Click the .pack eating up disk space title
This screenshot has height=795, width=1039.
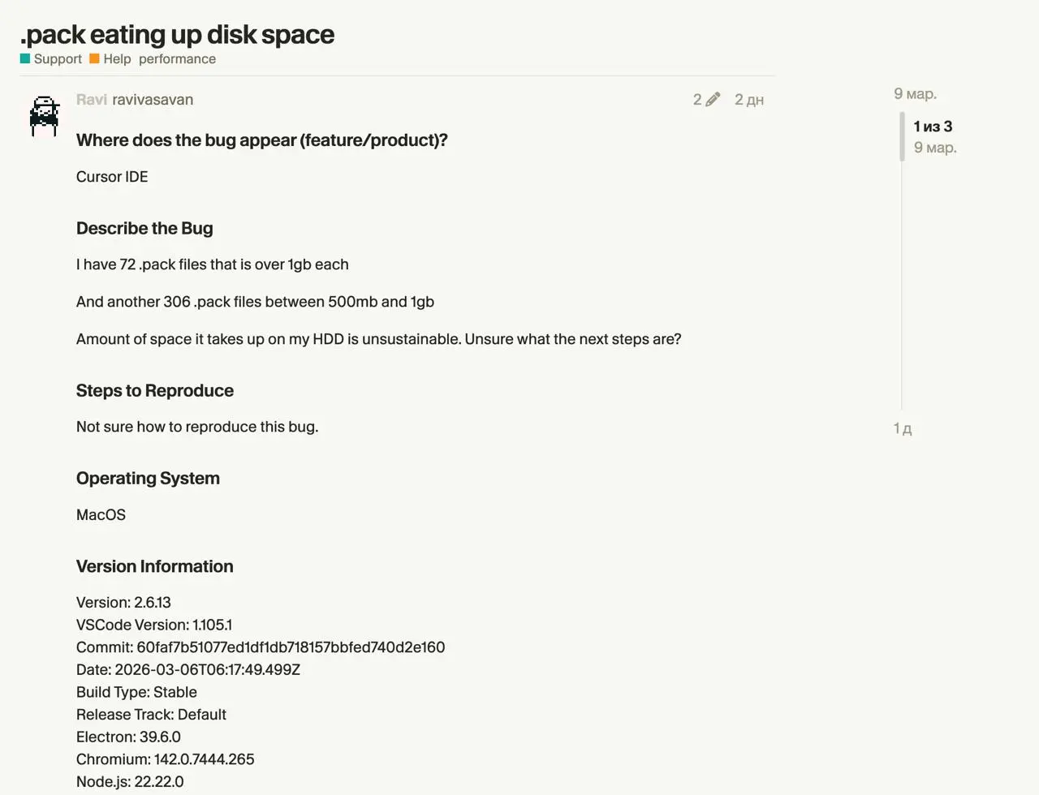pos(177,34)
